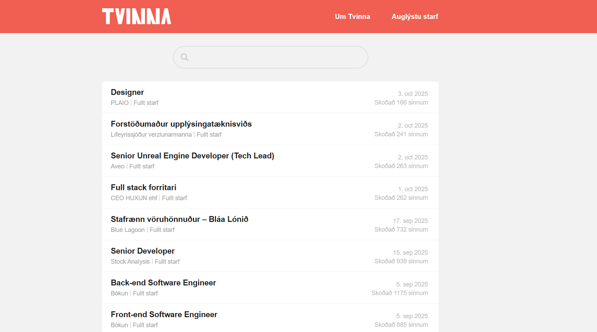Open the Auglýstu starf page

(415, 16)
